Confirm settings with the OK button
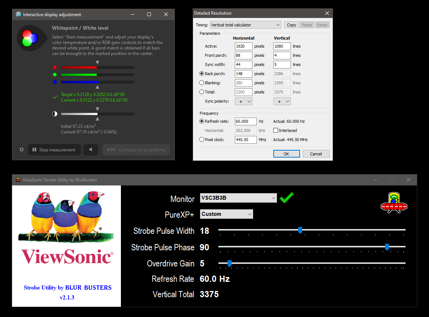Screen dimensions: 429x317 tap(286, 154)
